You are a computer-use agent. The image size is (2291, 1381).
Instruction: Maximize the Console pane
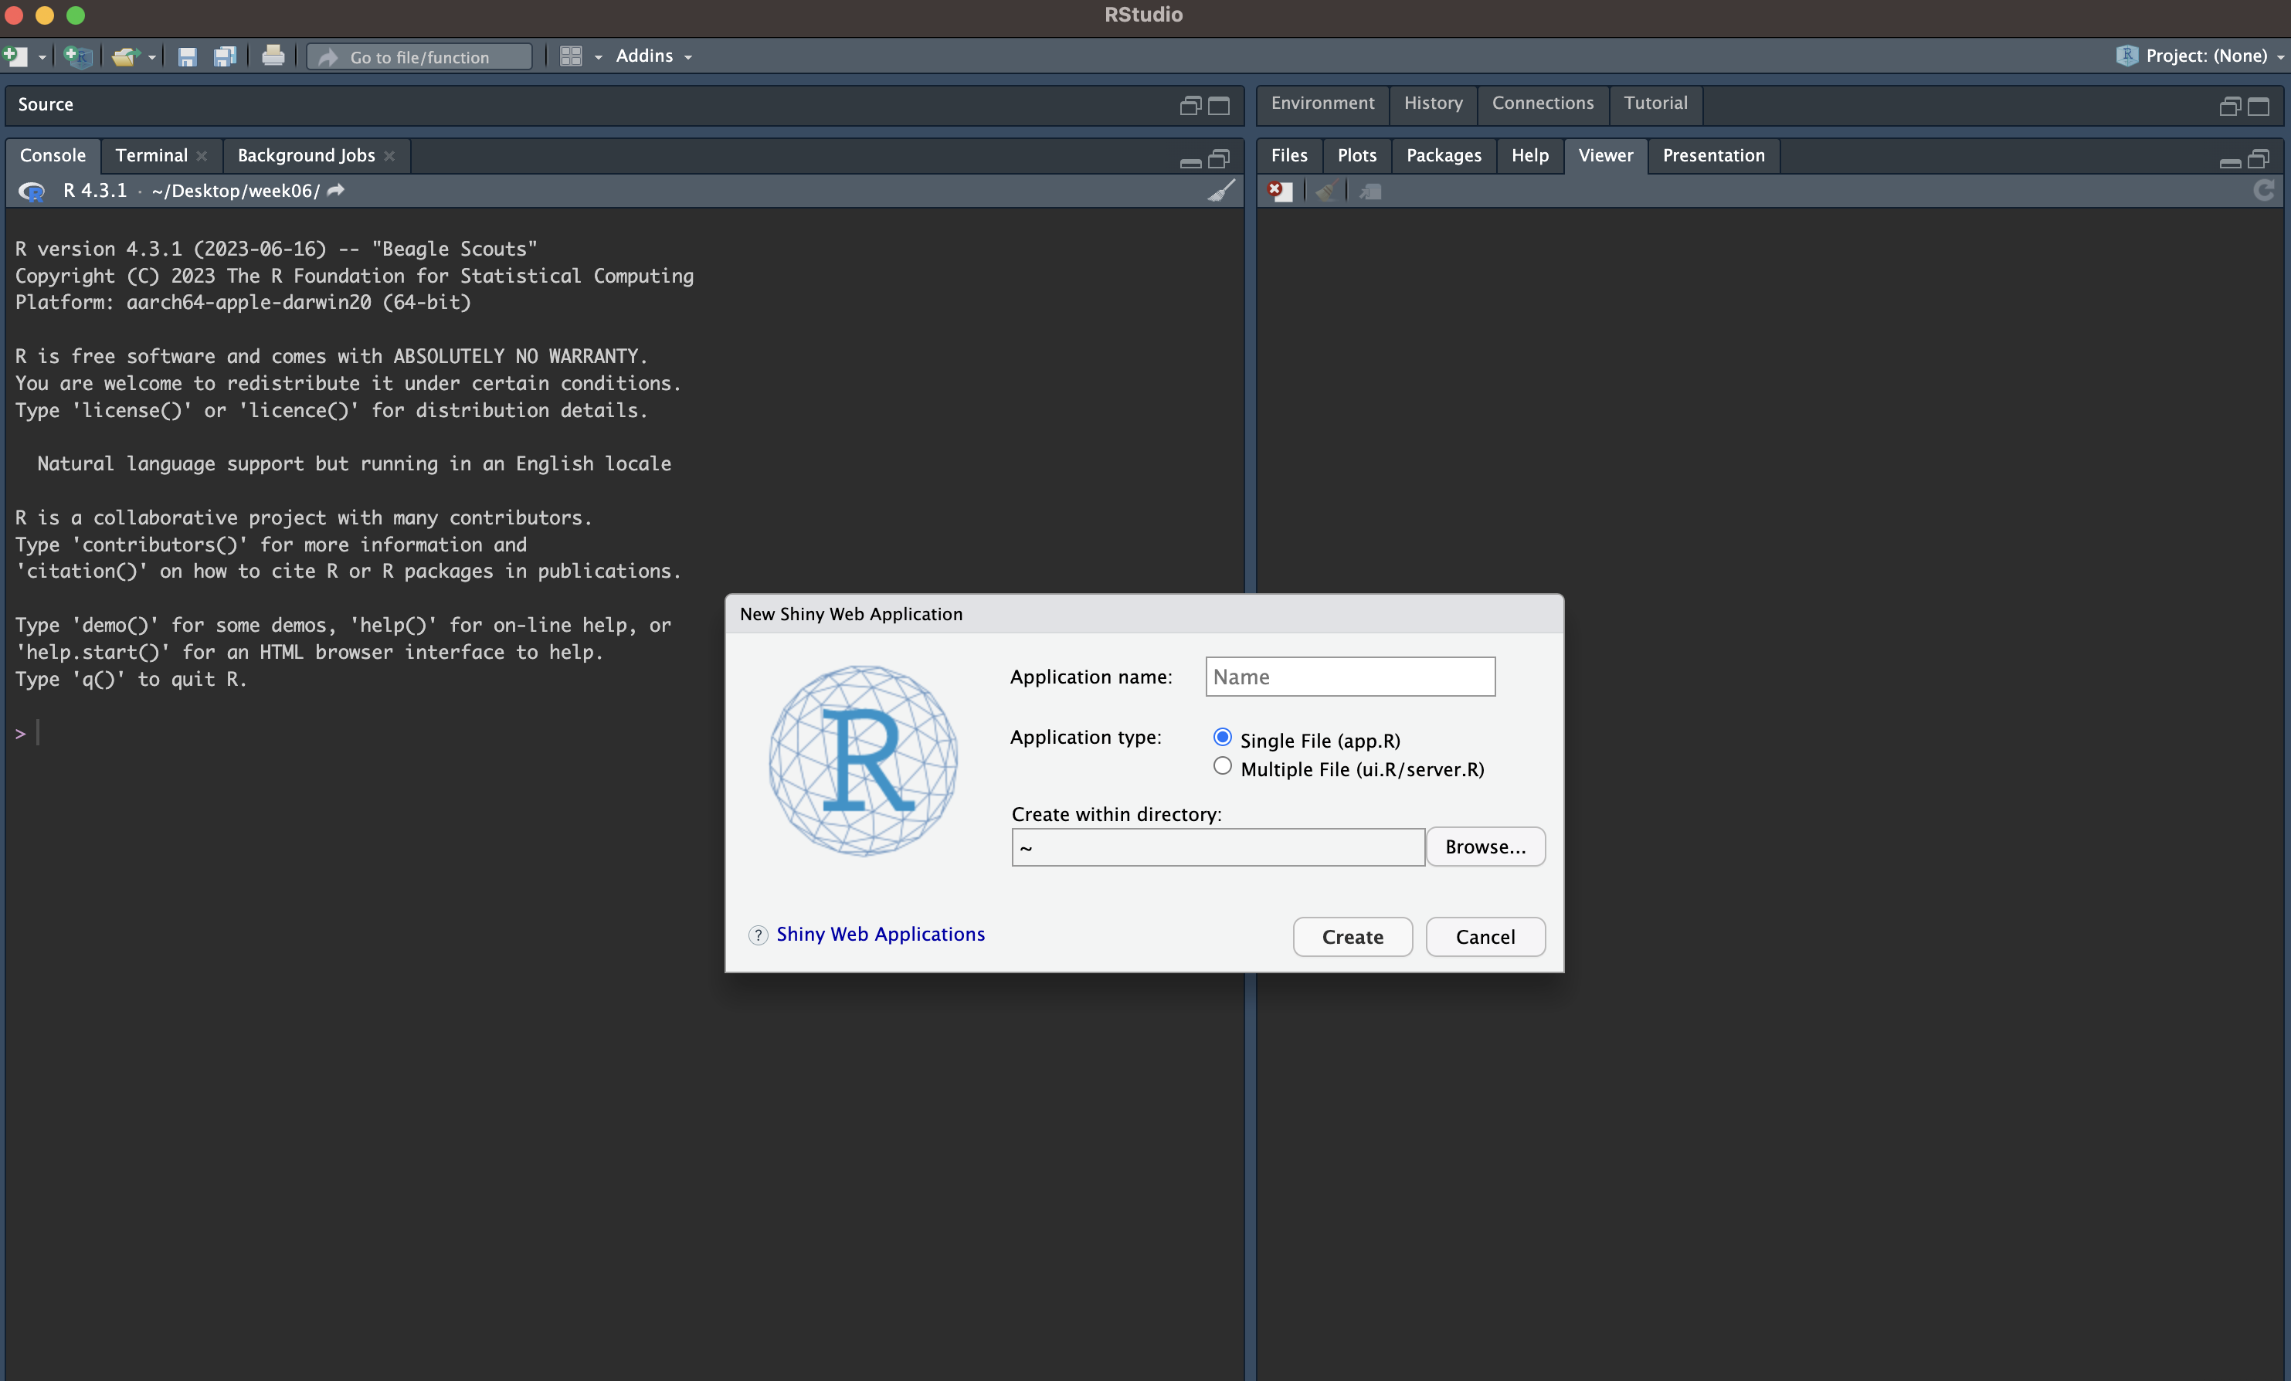point(1219,159)
